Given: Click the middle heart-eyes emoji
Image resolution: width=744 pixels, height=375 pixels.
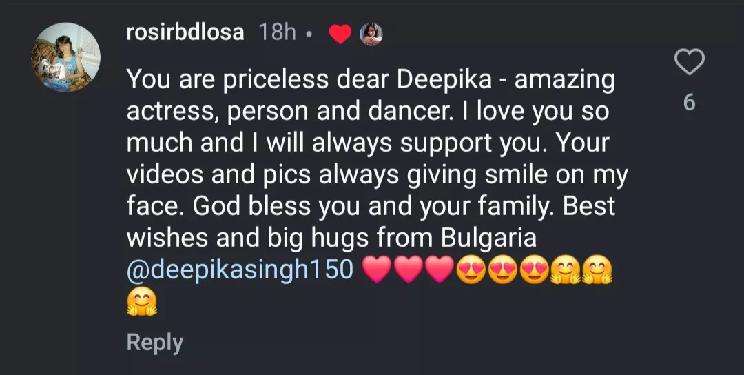Looking at the screenshot, I should (x=503, y=270).
